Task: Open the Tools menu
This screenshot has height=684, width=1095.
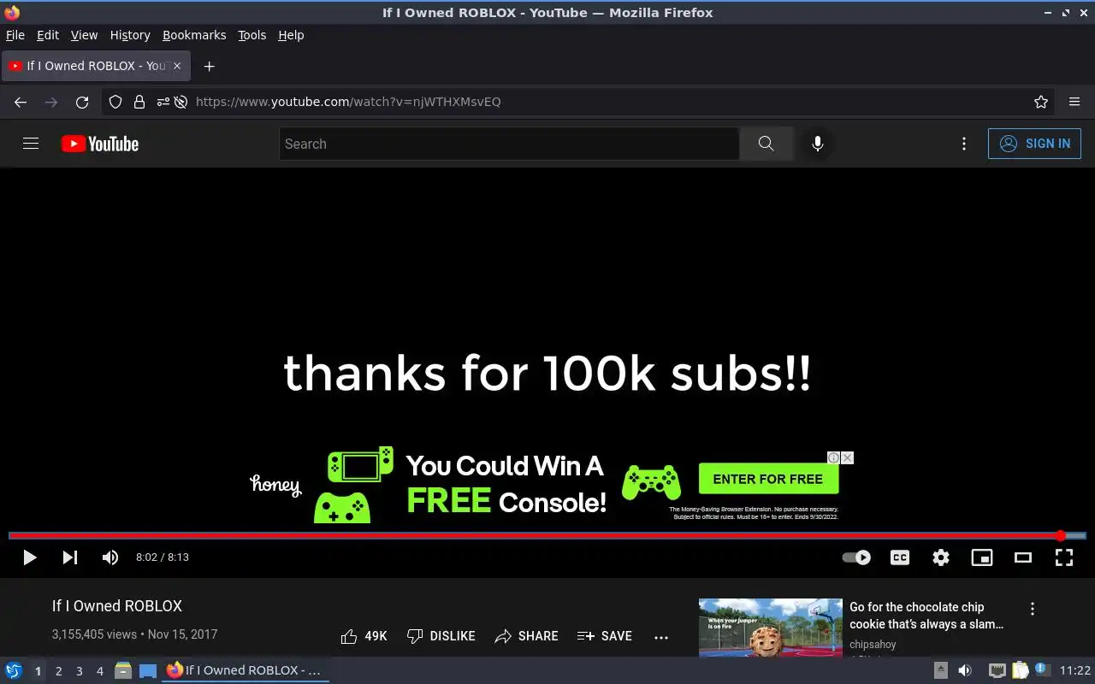Action: click(x=252, y=35)
